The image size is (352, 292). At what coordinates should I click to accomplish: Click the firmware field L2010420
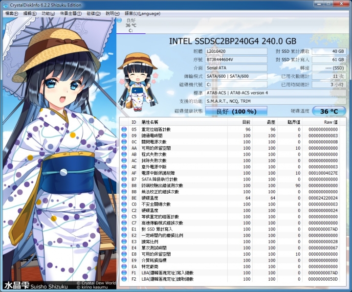[x=236, y=51]
